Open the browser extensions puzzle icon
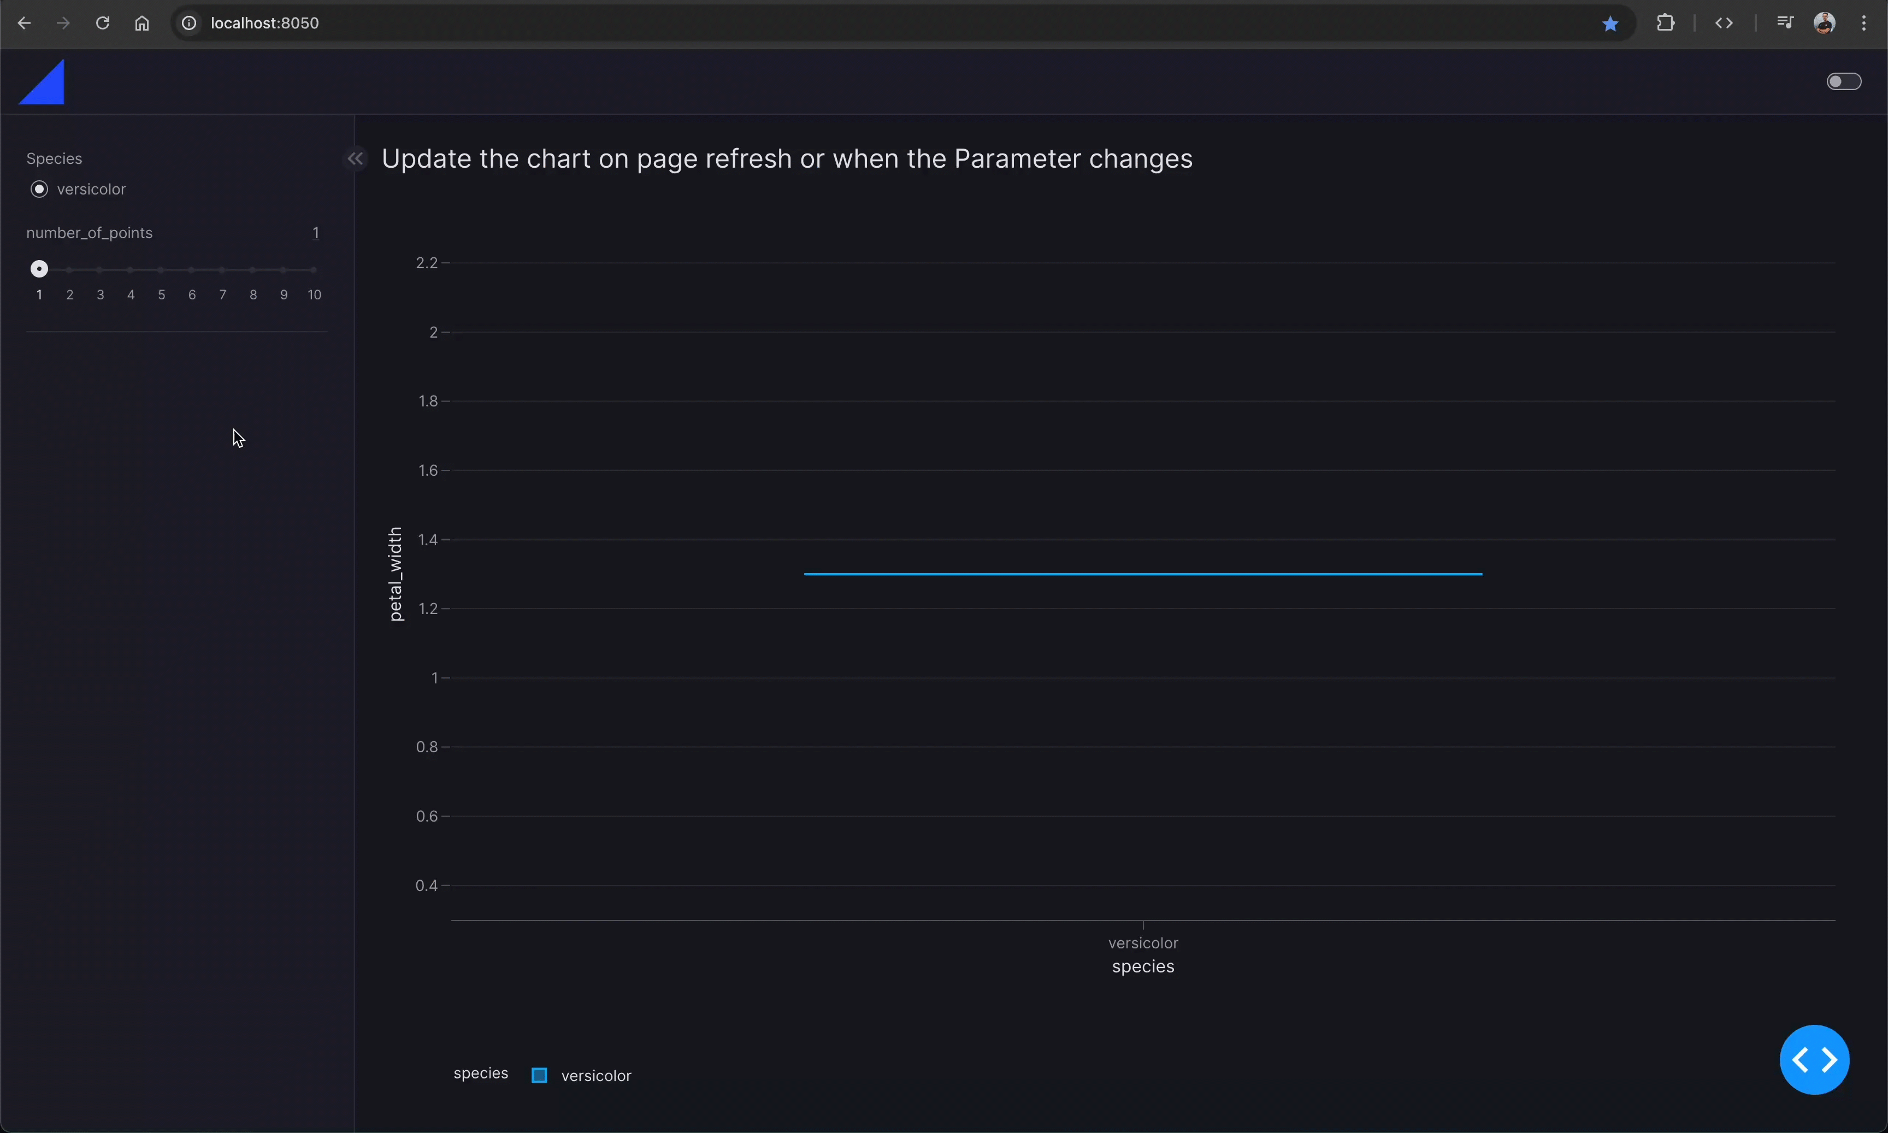1888x1133 pixels. point(1665,23)
